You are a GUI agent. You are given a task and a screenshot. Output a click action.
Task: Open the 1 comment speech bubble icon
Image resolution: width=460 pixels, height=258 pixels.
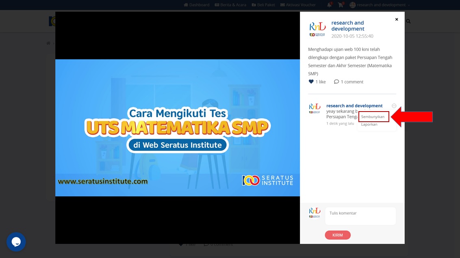click(x=336, y=82)
